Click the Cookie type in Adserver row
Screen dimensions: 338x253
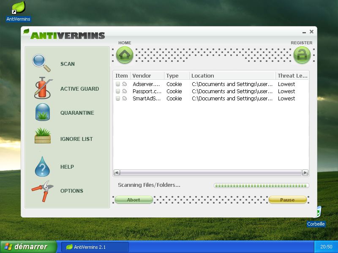coord(174,84)
